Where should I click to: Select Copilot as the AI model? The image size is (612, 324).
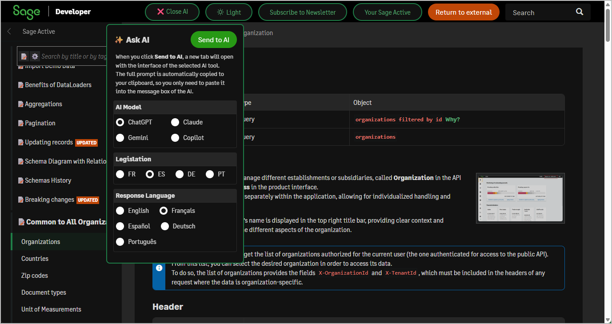point(175,138)
